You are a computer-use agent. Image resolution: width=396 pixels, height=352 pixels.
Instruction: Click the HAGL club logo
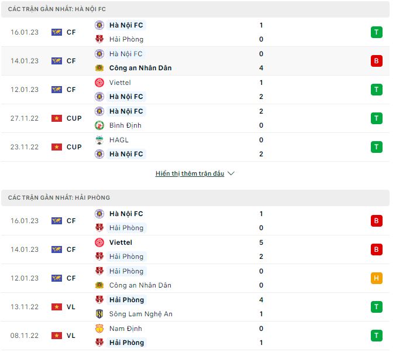pyautogui.click(x=99, y=140)
